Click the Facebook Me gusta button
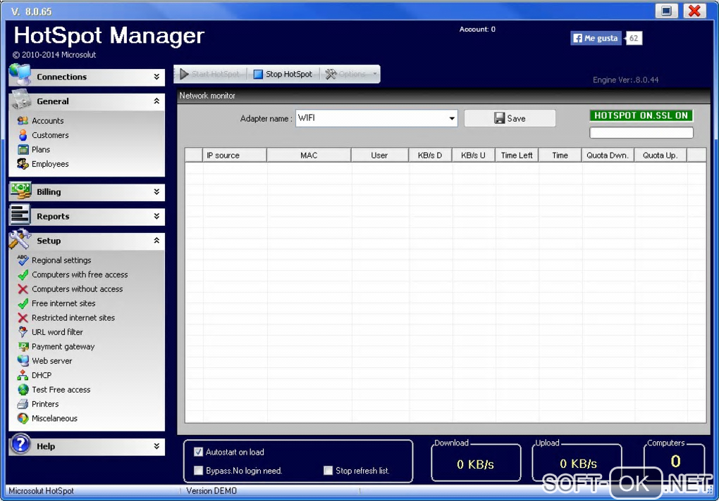This screenshot has height=501, width=719. [x=596, y=38]
